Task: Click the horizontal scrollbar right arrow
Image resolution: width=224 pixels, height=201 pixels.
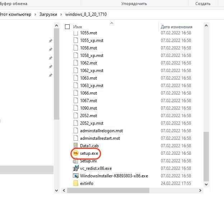Action: (x=200, y=190)
